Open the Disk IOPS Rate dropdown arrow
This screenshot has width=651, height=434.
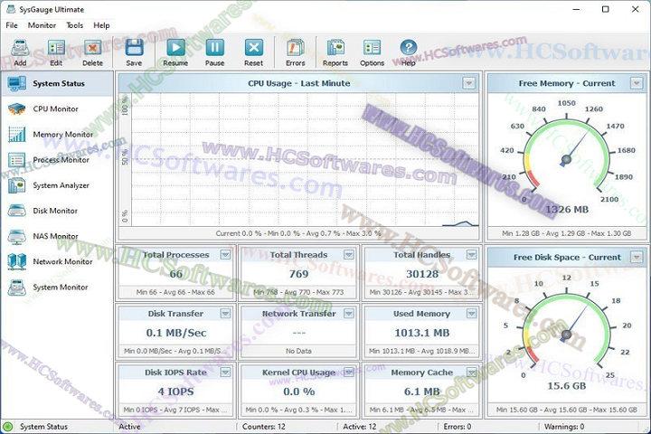coord(225,373)
